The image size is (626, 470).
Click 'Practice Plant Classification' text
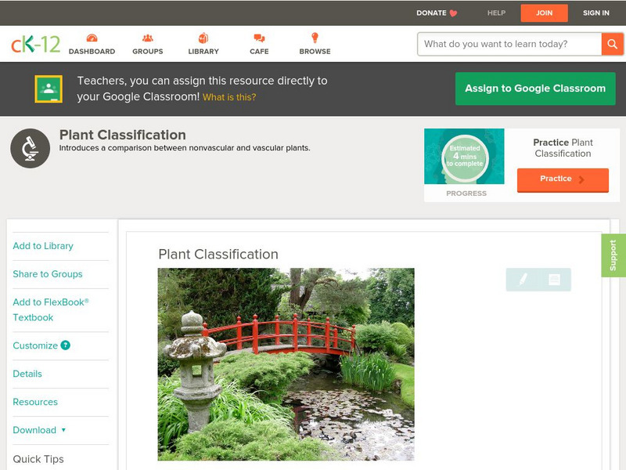[563, 148]
